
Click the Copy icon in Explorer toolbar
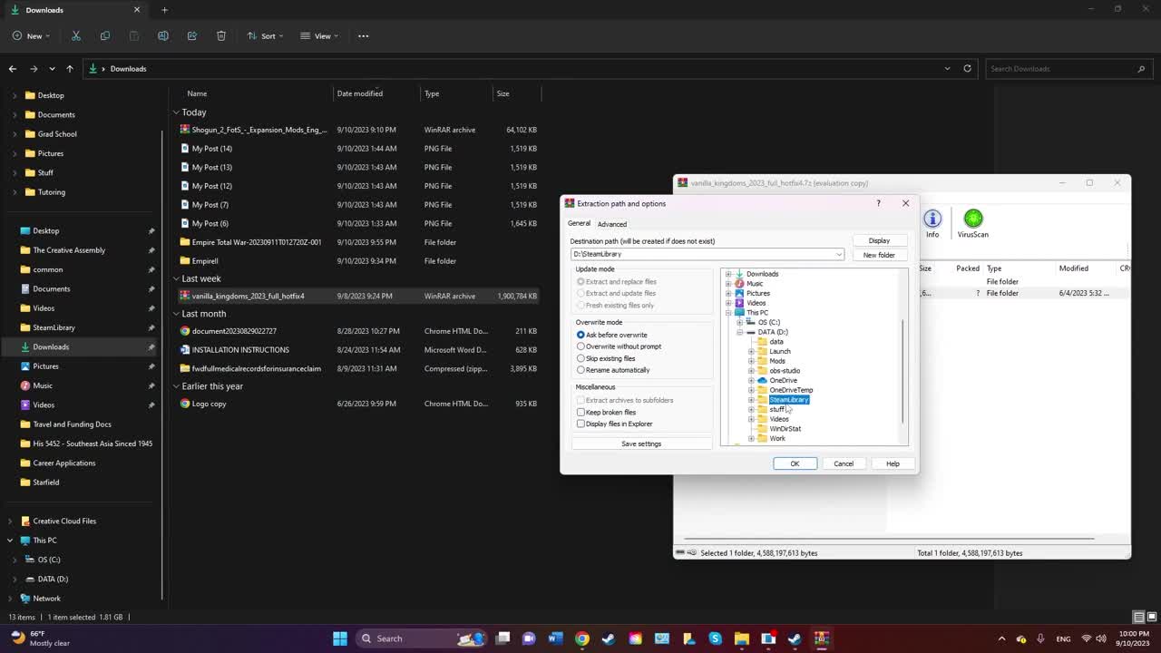(105, 35)
